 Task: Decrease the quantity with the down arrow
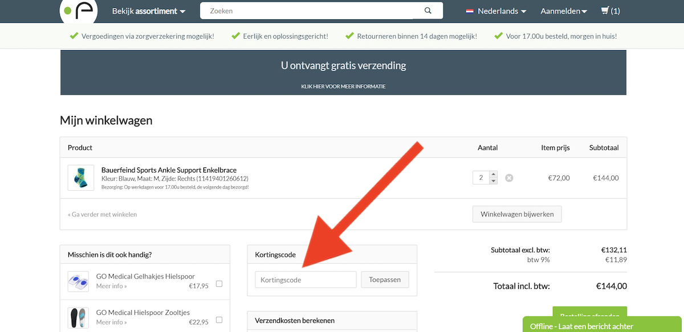coord(494,181)
